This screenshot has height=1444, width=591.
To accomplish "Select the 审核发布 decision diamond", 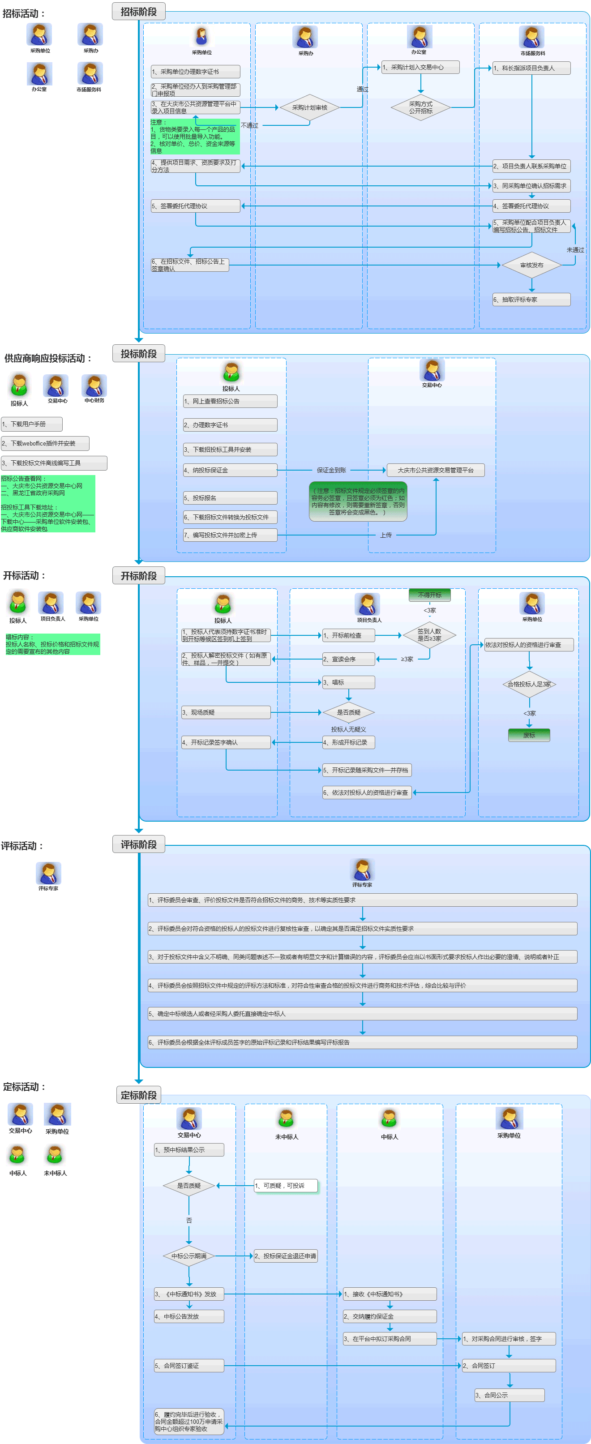I will 531,265.
